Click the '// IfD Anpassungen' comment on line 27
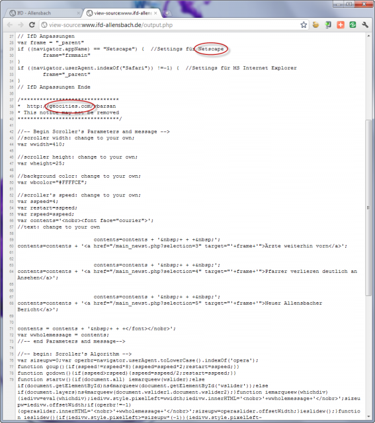375x423 pixels. tap(46, 36)
